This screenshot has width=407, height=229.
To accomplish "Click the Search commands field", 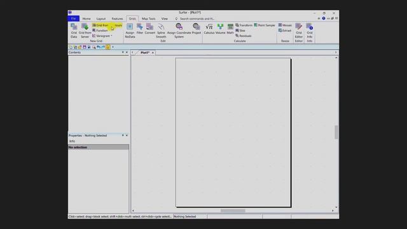I will click(x=197, y=18).
